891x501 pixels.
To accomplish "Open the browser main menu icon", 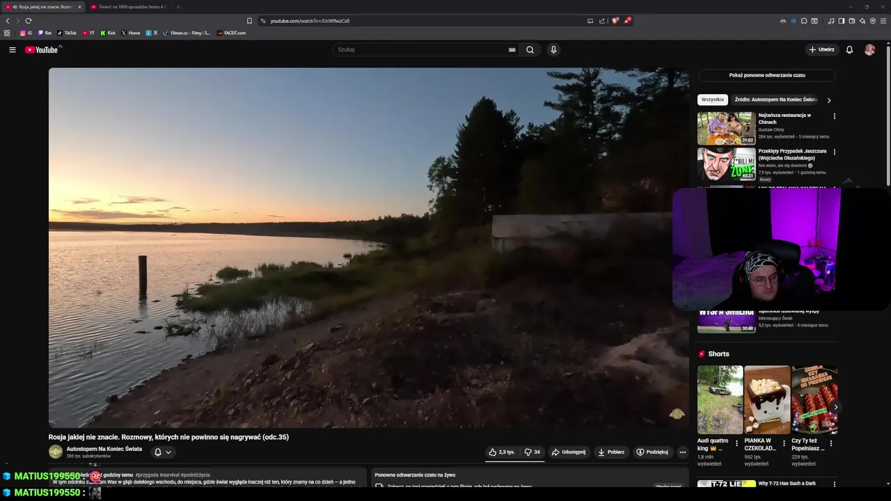I will pos(883,21).
